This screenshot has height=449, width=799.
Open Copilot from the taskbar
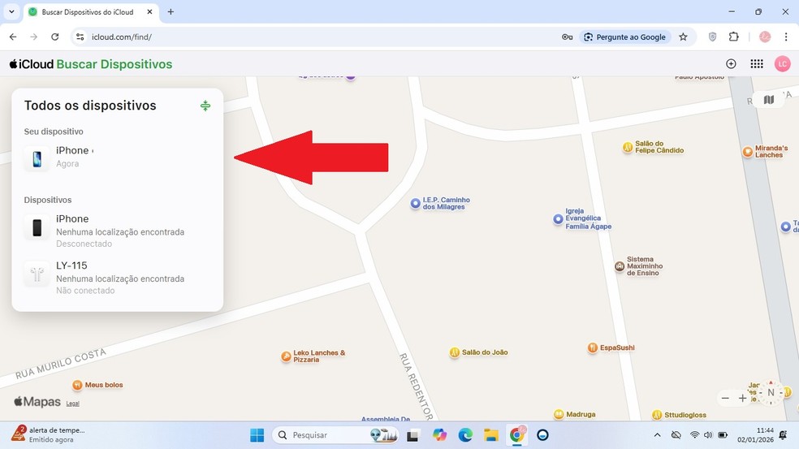tap(439, 434)
